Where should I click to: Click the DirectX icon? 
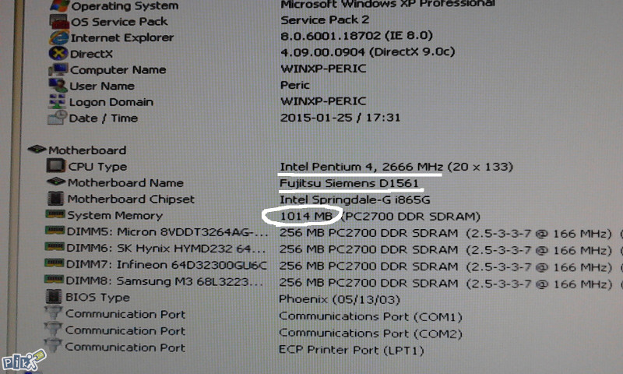pos(58,53)
